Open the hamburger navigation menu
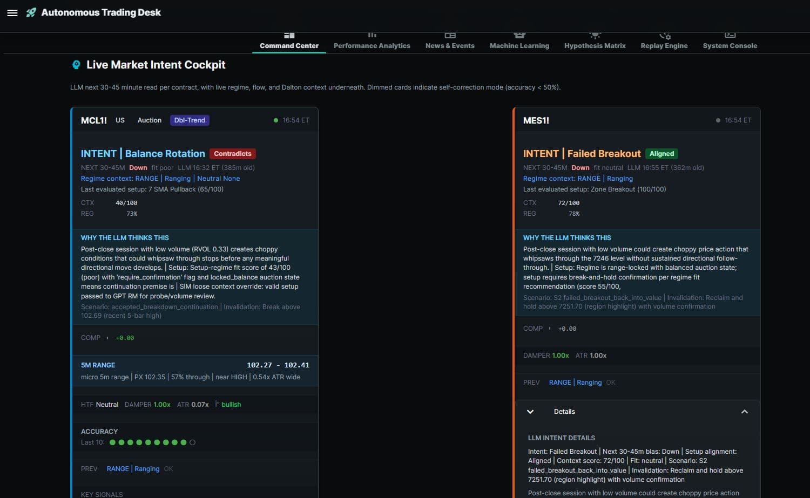This screenshot has width=810, height=498. coord(12,13)
